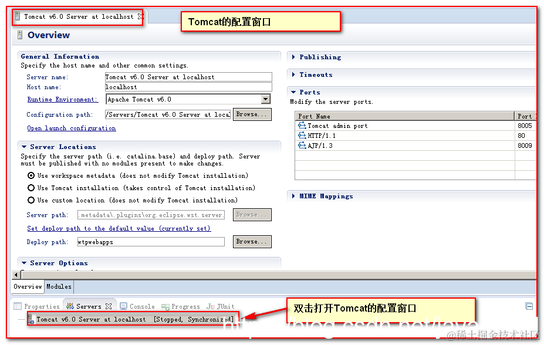The width and height of the screenshot is (544, 345).
Task: Select the Tomcat admin port row
Action: (415, 126)
